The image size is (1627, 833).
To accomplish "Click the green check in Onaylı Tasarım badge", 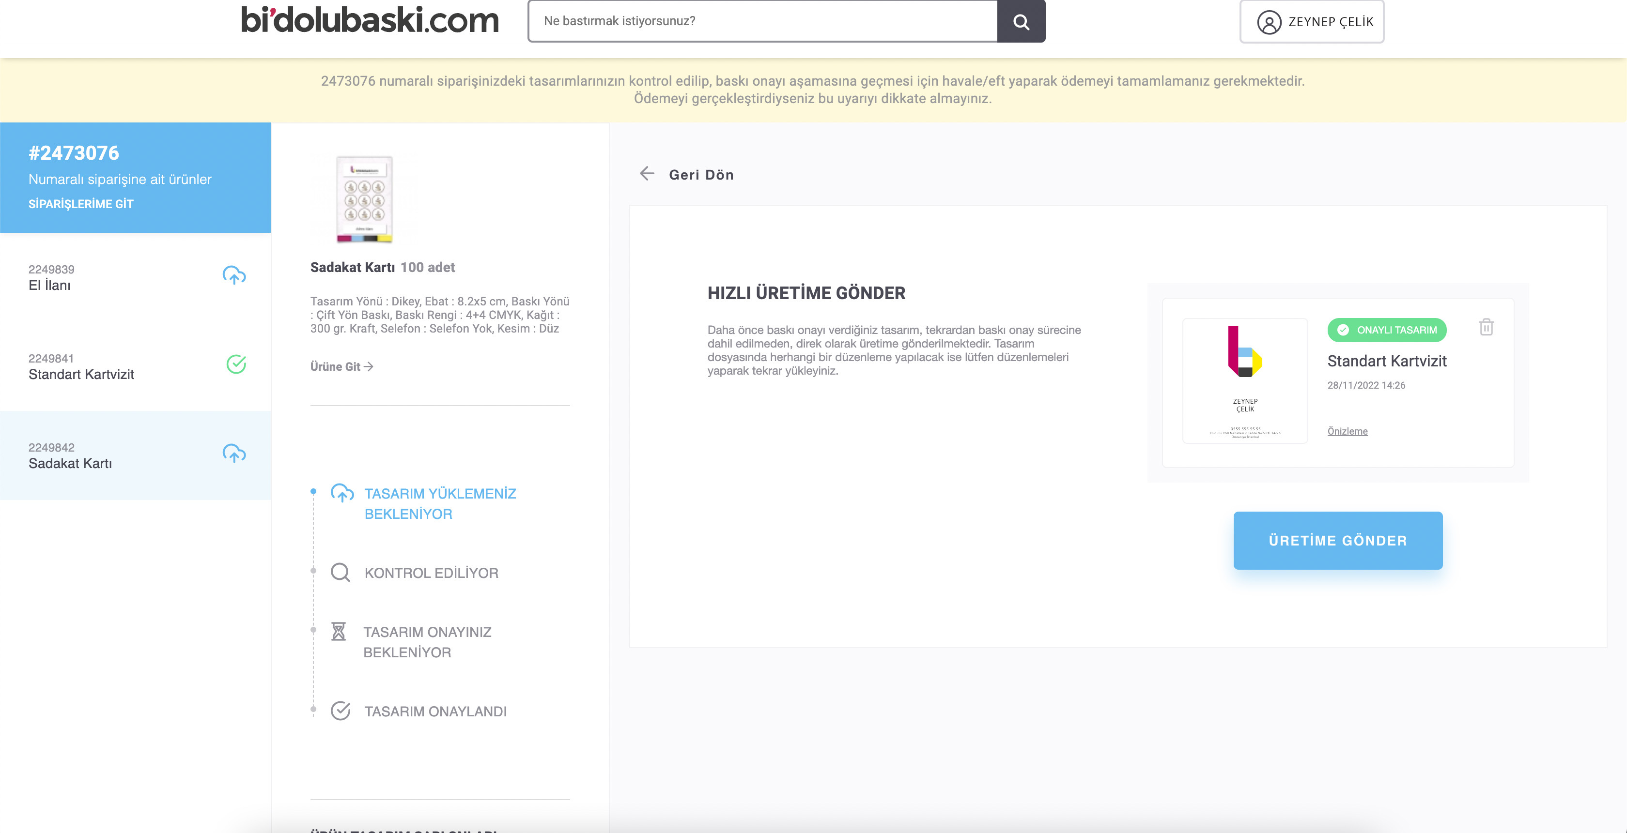I will [1343, 330].
